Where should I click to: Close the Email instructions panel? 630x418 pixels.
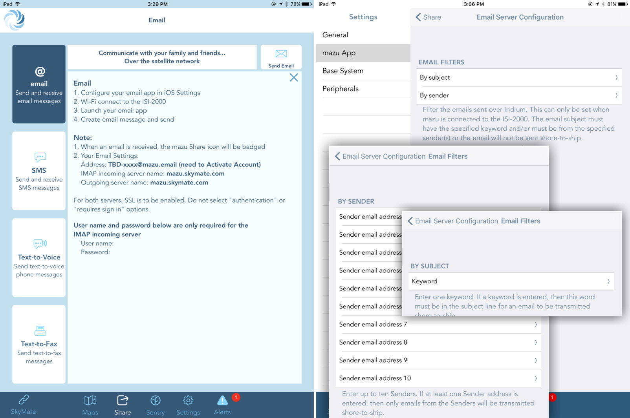pyautogui.click(x=294, y=77)
